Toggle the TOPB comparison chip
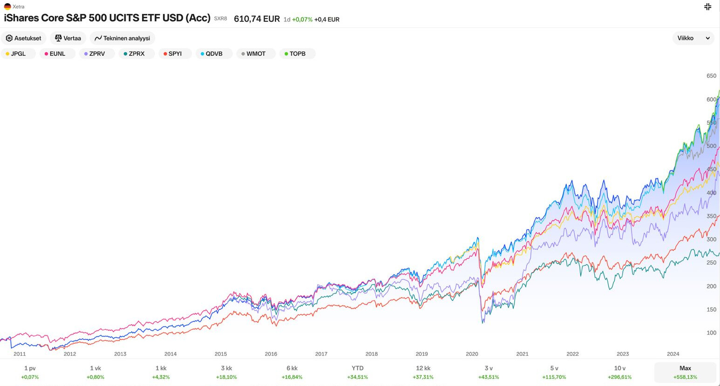 298,54
